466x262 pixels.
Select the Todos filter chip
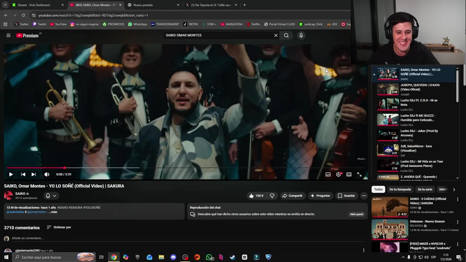coord(378,189)
